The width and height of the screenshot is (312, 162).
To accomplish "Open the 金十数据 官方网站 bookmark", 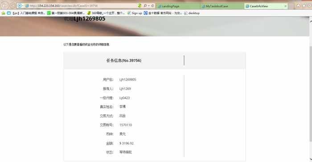I will tap(163, 13).
